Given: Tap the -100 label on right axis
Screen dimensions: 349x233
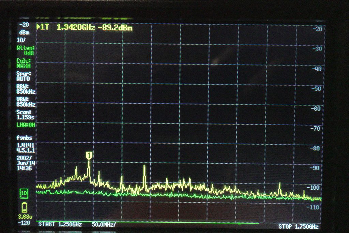Looking at the screenshot, I should coord(313,188).
